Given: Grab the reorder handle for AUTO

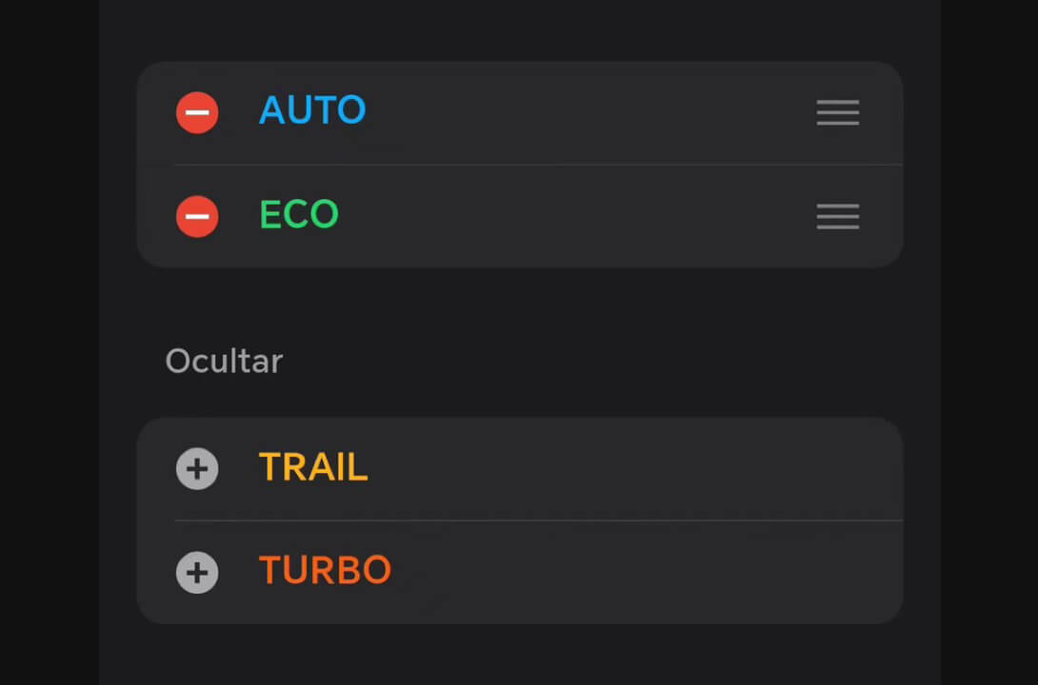Looking at the screenshot, I should tap(837, 113).
